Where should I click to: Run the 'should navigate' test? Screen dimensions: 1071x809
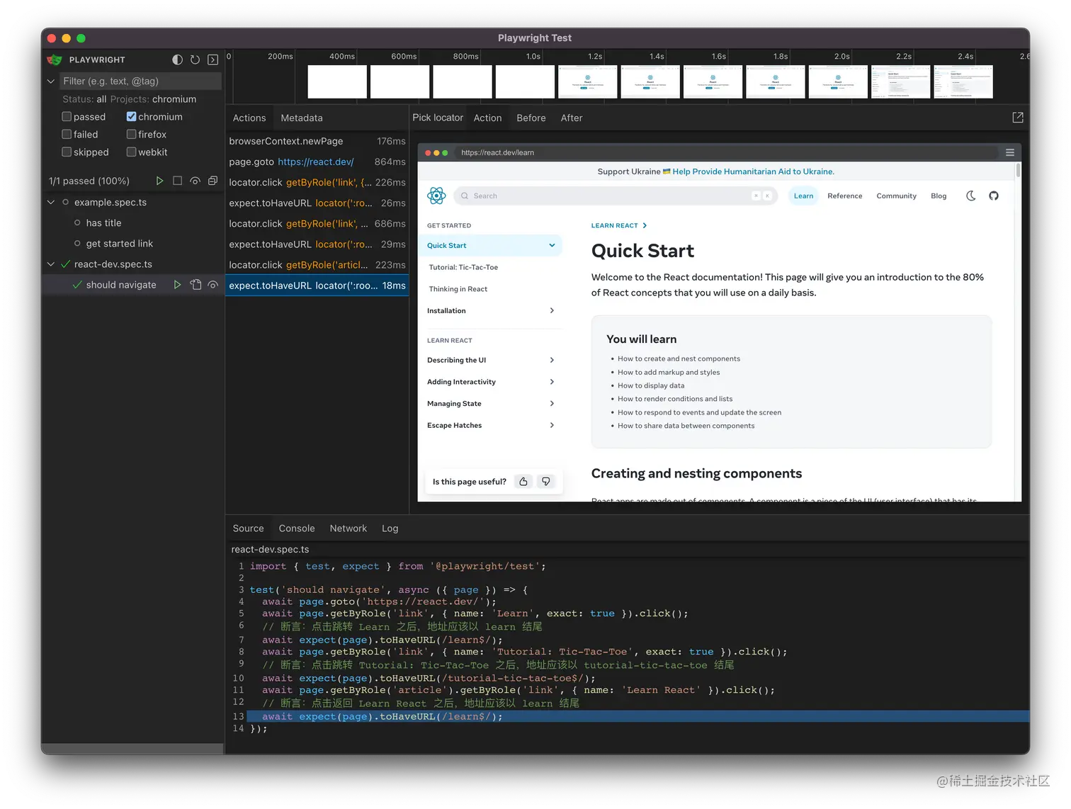click(x=177, y=285)
